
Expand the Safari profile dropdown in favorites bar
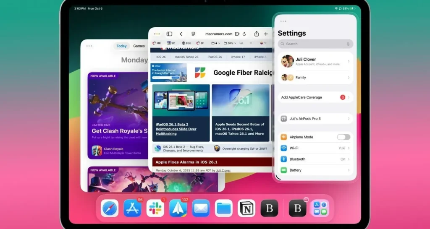click(x=263, y=43)
